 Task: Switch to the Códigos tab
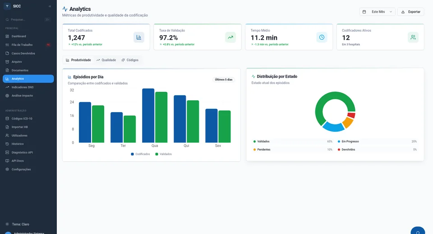(x=130, y=60)
